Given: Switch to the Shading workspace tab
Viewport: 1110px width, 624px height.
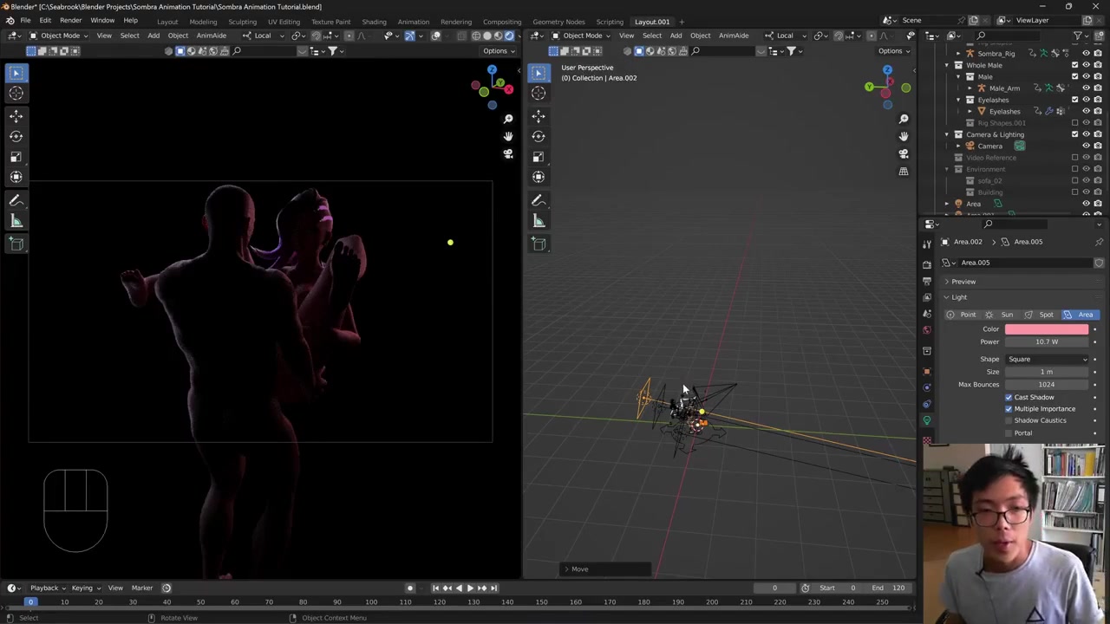Looking at the screenshot, I should (374, 22).
